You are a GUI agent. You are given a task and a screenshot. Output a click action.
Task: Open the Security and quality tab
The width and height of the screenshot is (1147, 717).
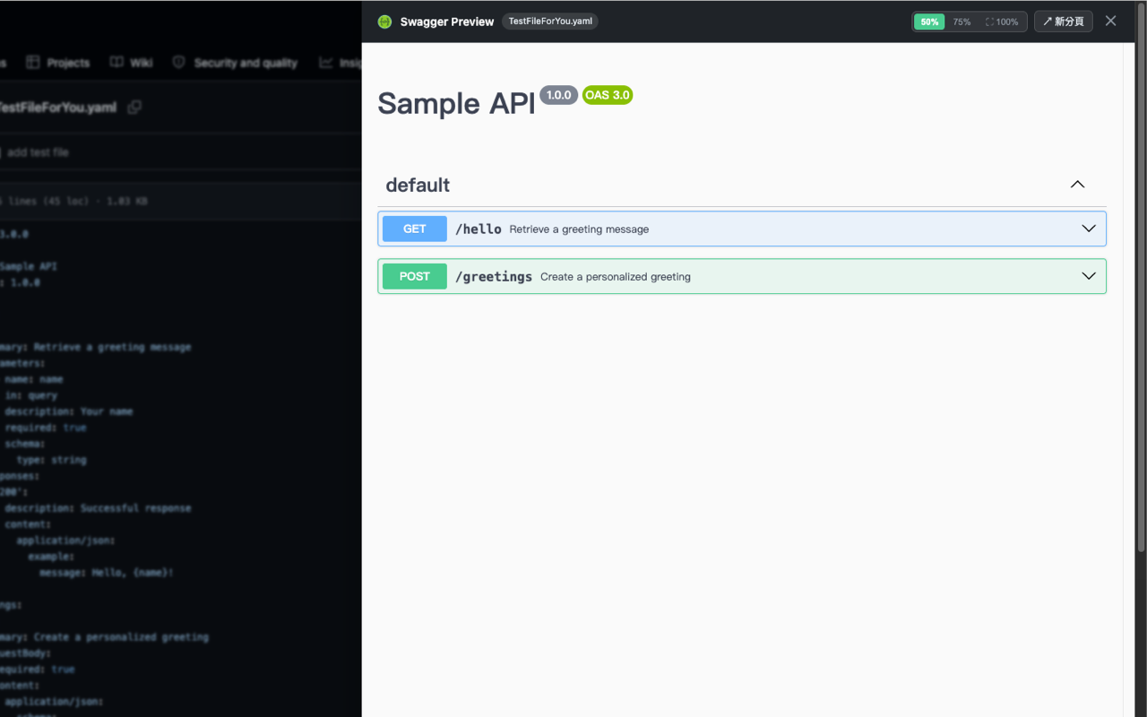235,63
